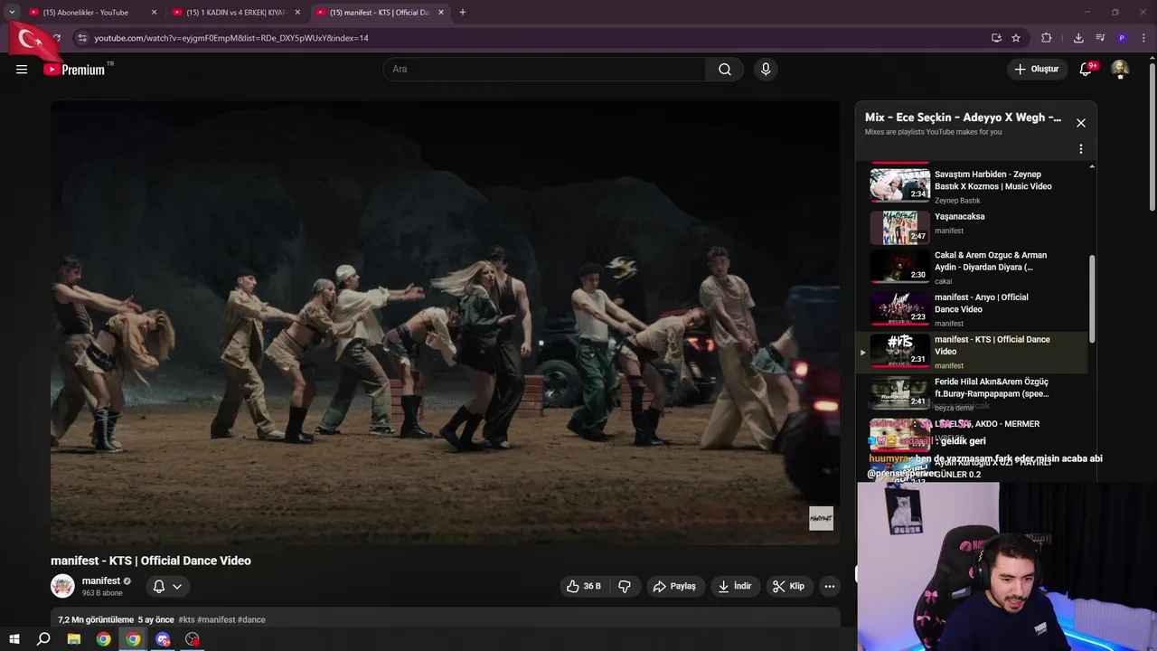Open Windows taskbar search
The image size is (1157, 651).
[x=43, y=639]
